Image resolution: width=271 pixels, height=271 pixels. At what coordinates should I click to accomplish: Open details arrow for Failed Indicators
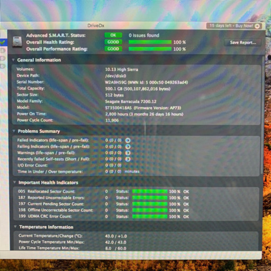click(128, 140)
